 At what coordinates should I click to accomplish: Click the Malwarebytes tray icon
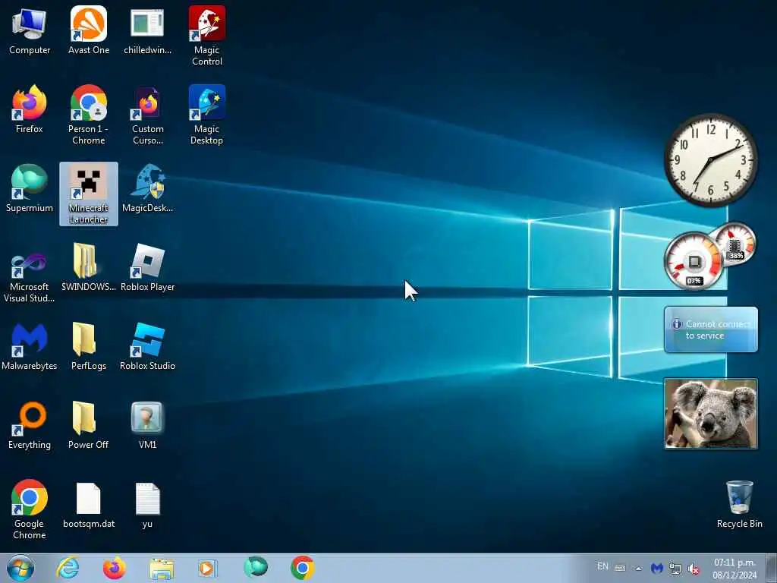point(657,568)
